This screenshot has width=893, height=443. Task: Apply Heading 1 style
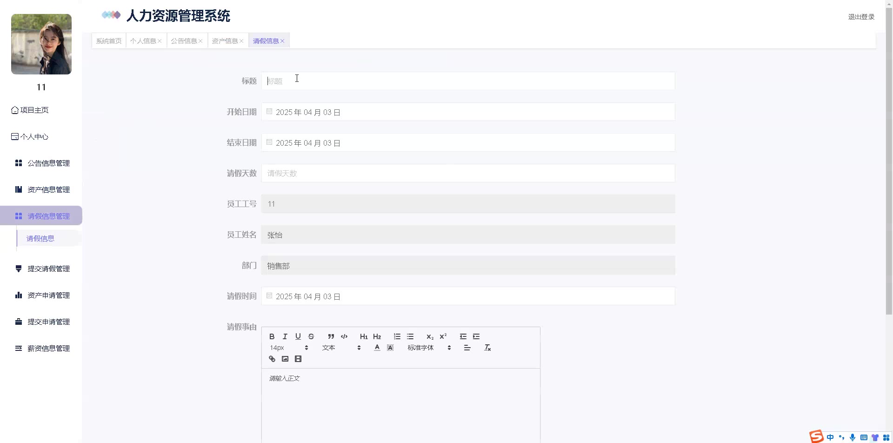[364, 336]
